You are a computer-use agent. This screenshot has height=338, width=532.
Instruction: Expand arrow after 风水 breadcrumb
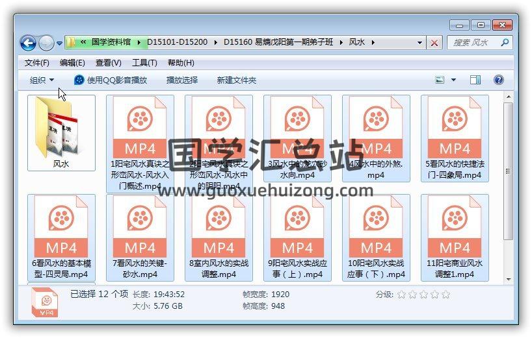(373, 42)
